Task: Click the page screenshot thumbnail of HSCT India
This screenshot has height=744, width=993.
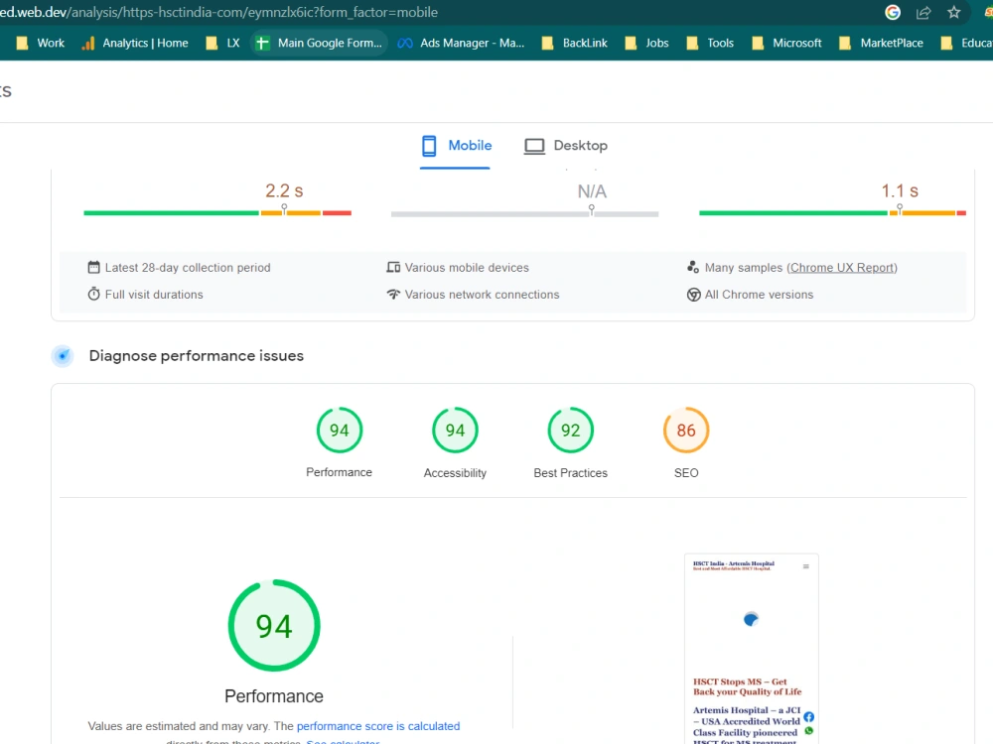Action: tap(751, 649)
